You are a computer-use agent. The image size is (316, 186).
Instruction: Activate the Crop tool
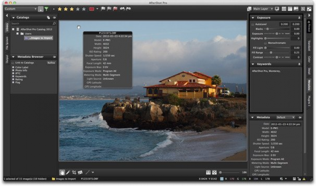[74, 172]
